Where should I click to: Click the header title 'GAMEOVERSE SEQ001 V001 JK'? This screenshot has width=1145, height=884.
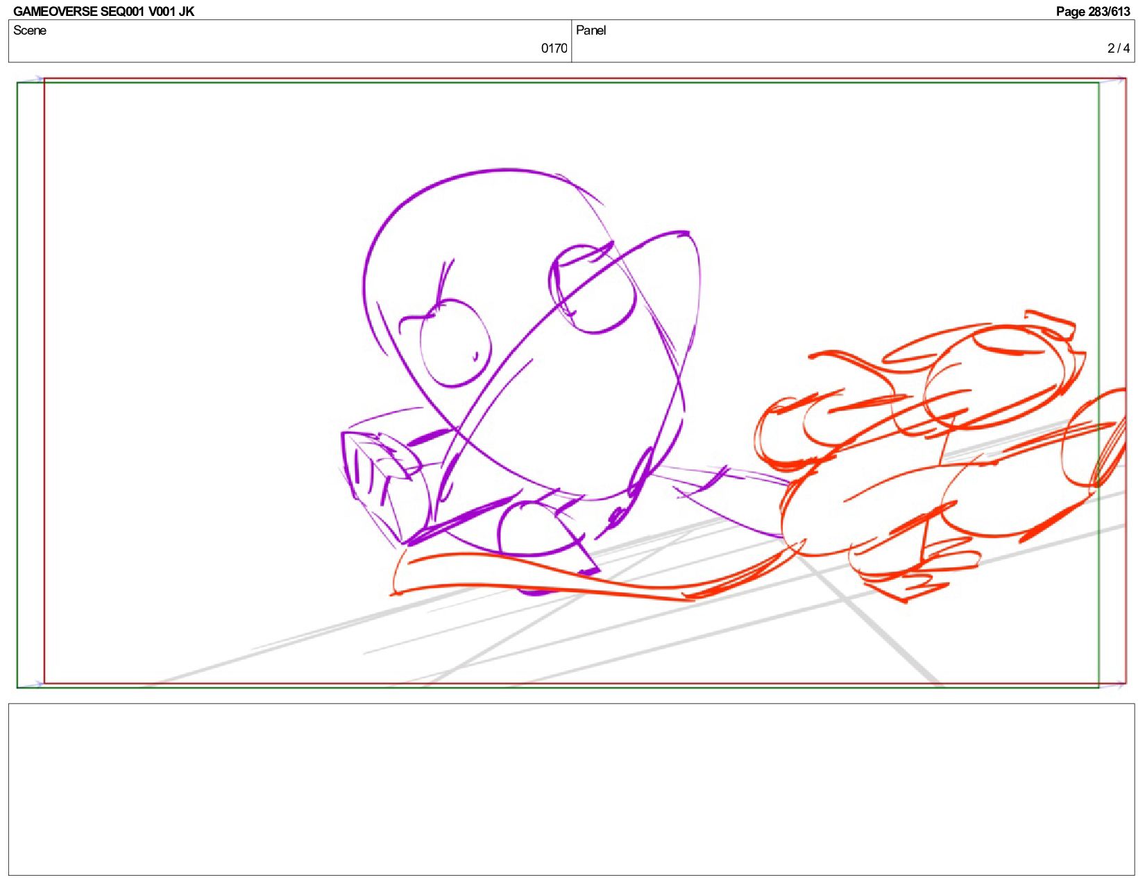[104, 11]
